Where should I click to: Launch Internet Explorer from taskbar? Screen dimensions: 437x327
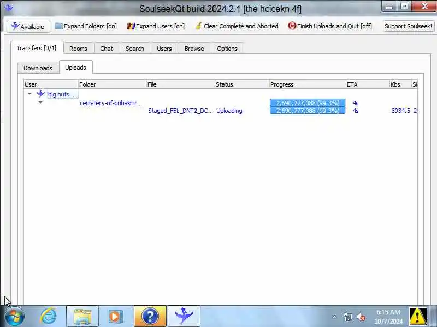tap(48, 317)
